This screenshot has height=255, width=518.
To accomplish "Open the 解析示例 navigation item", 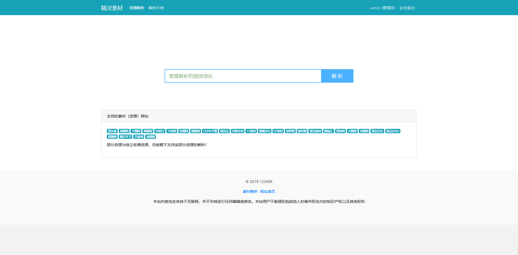I will (156, 8).
